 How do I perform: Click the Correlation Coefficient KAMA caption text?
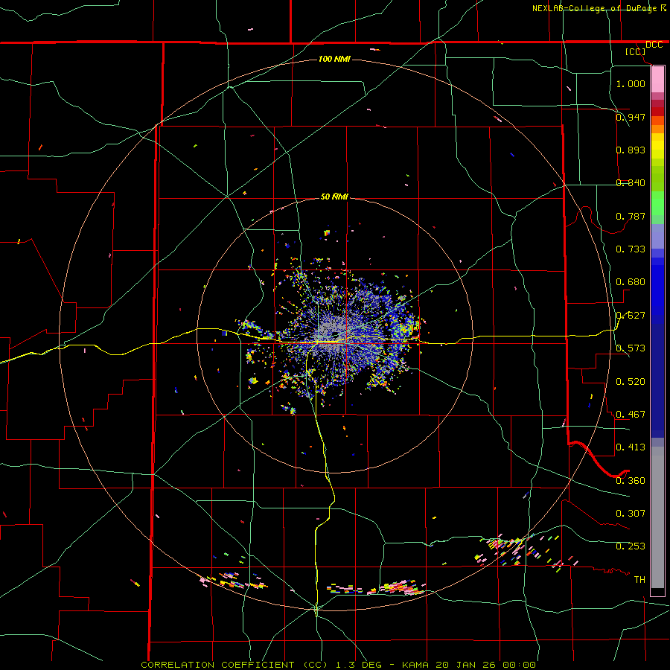338,665
